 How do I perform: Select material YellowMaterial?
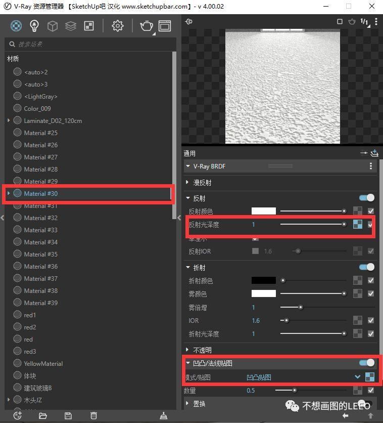[x=43, y=364]
